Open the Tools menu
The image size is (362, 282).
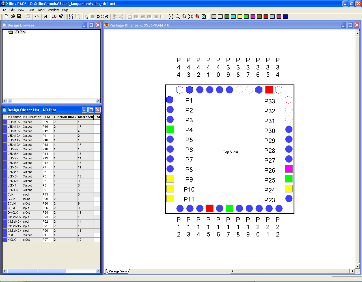tap(41, 10)
